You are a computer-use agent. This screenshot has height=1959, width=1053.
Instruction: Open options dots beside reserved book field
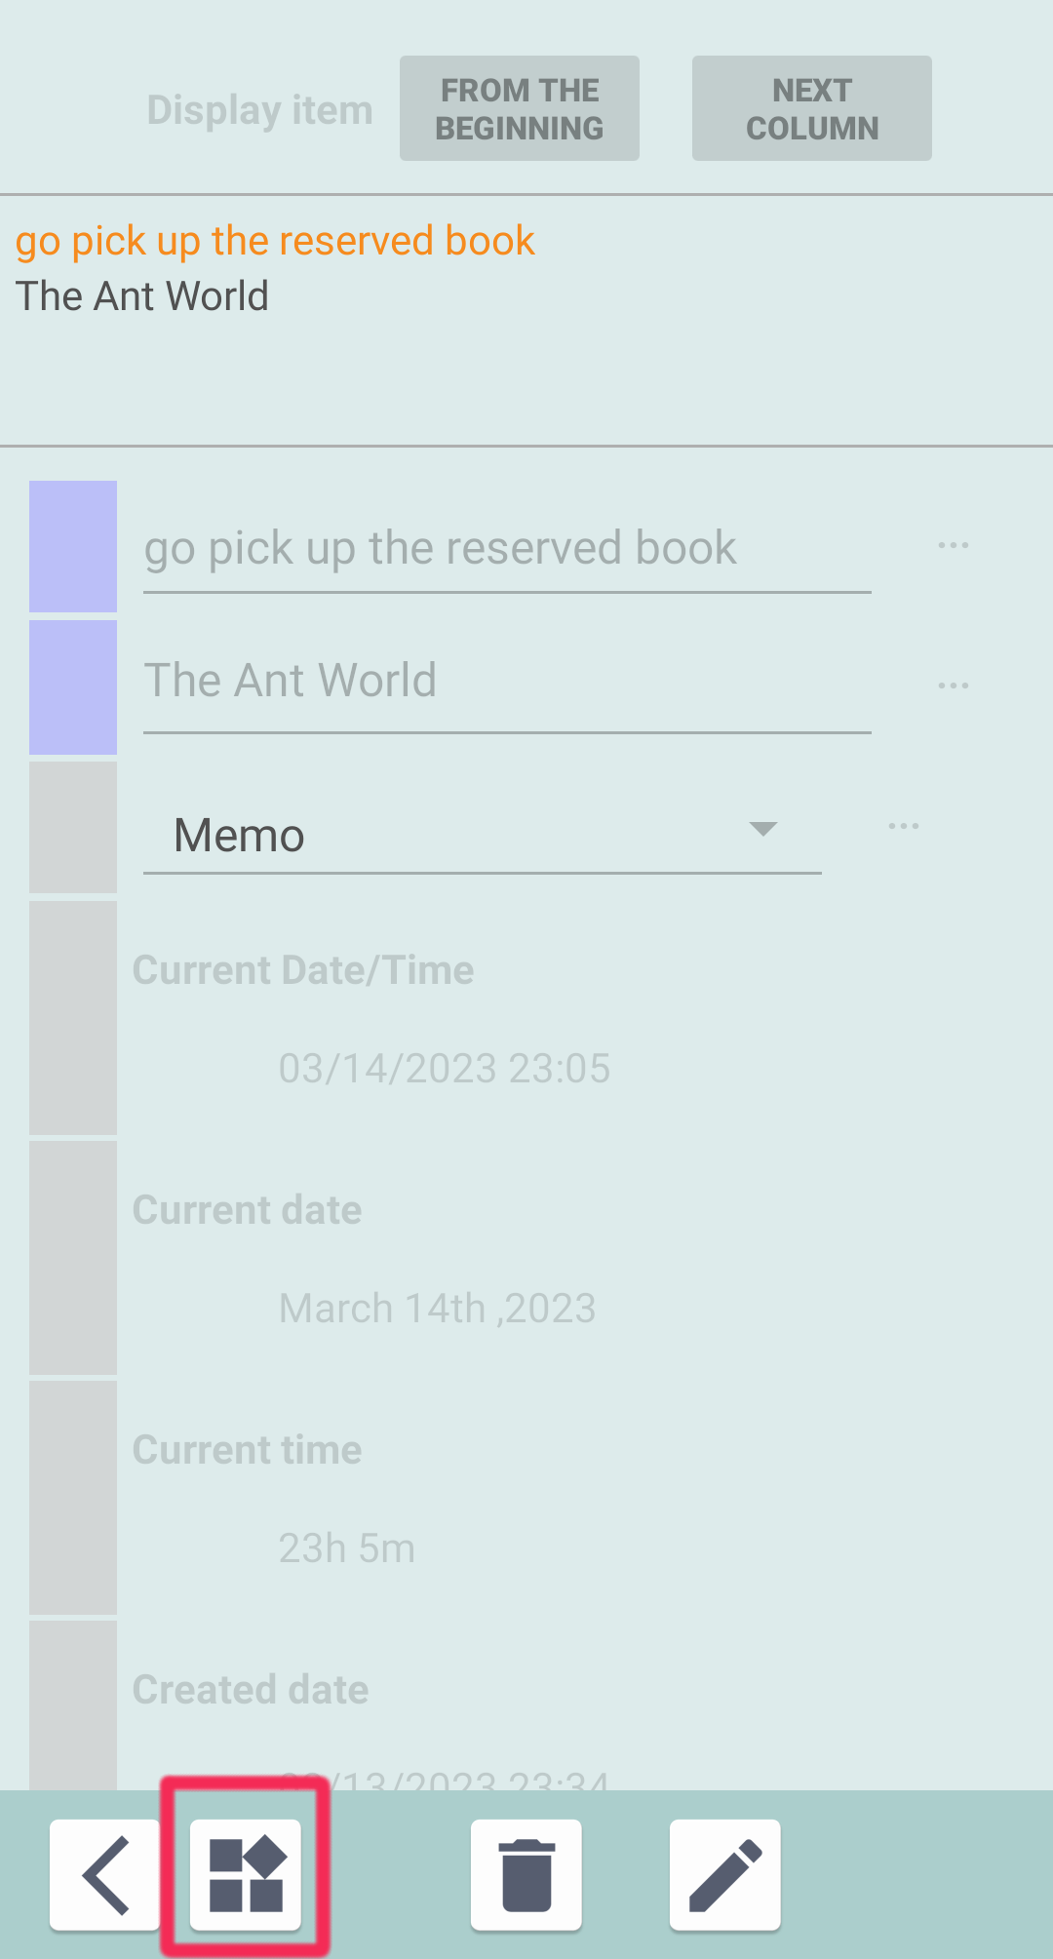point(953,545)
